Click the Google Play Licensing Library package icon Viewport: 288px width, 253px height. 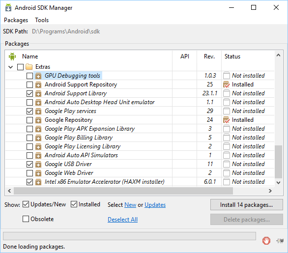tap(38, 146)
